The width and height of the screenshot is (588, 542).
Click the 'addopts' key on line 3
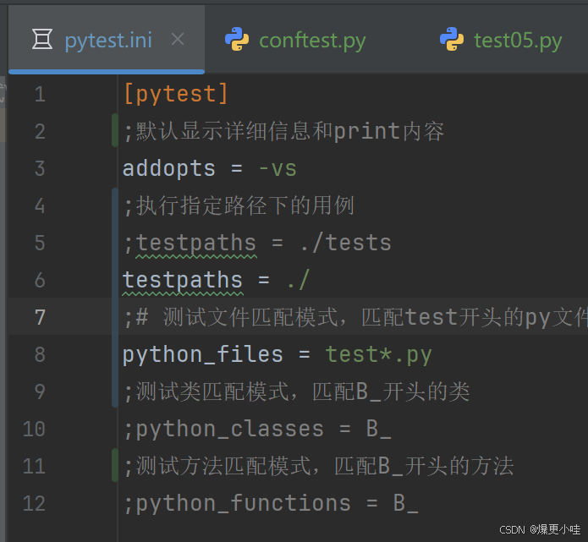(169, 168)
